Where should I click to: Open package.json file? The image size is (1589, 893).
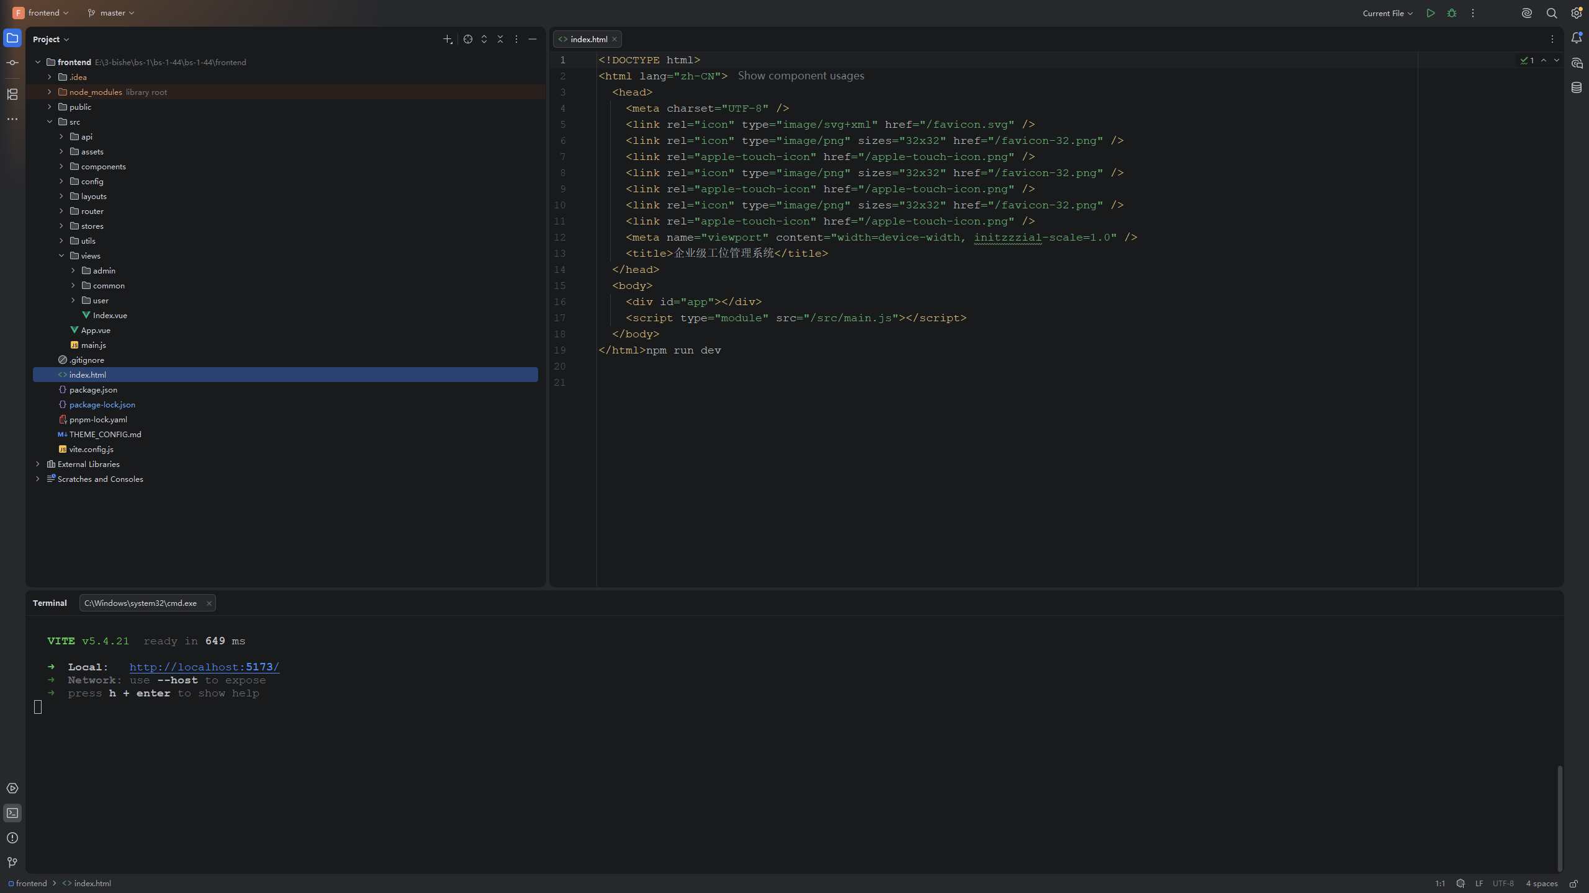[93, 389]
